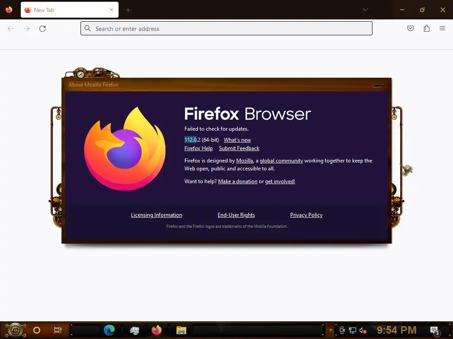Click the Make a donation link

point(238,181)
